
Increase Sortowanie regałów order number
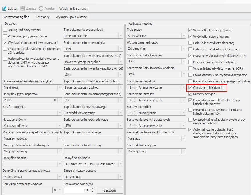(x=134, y=86)
